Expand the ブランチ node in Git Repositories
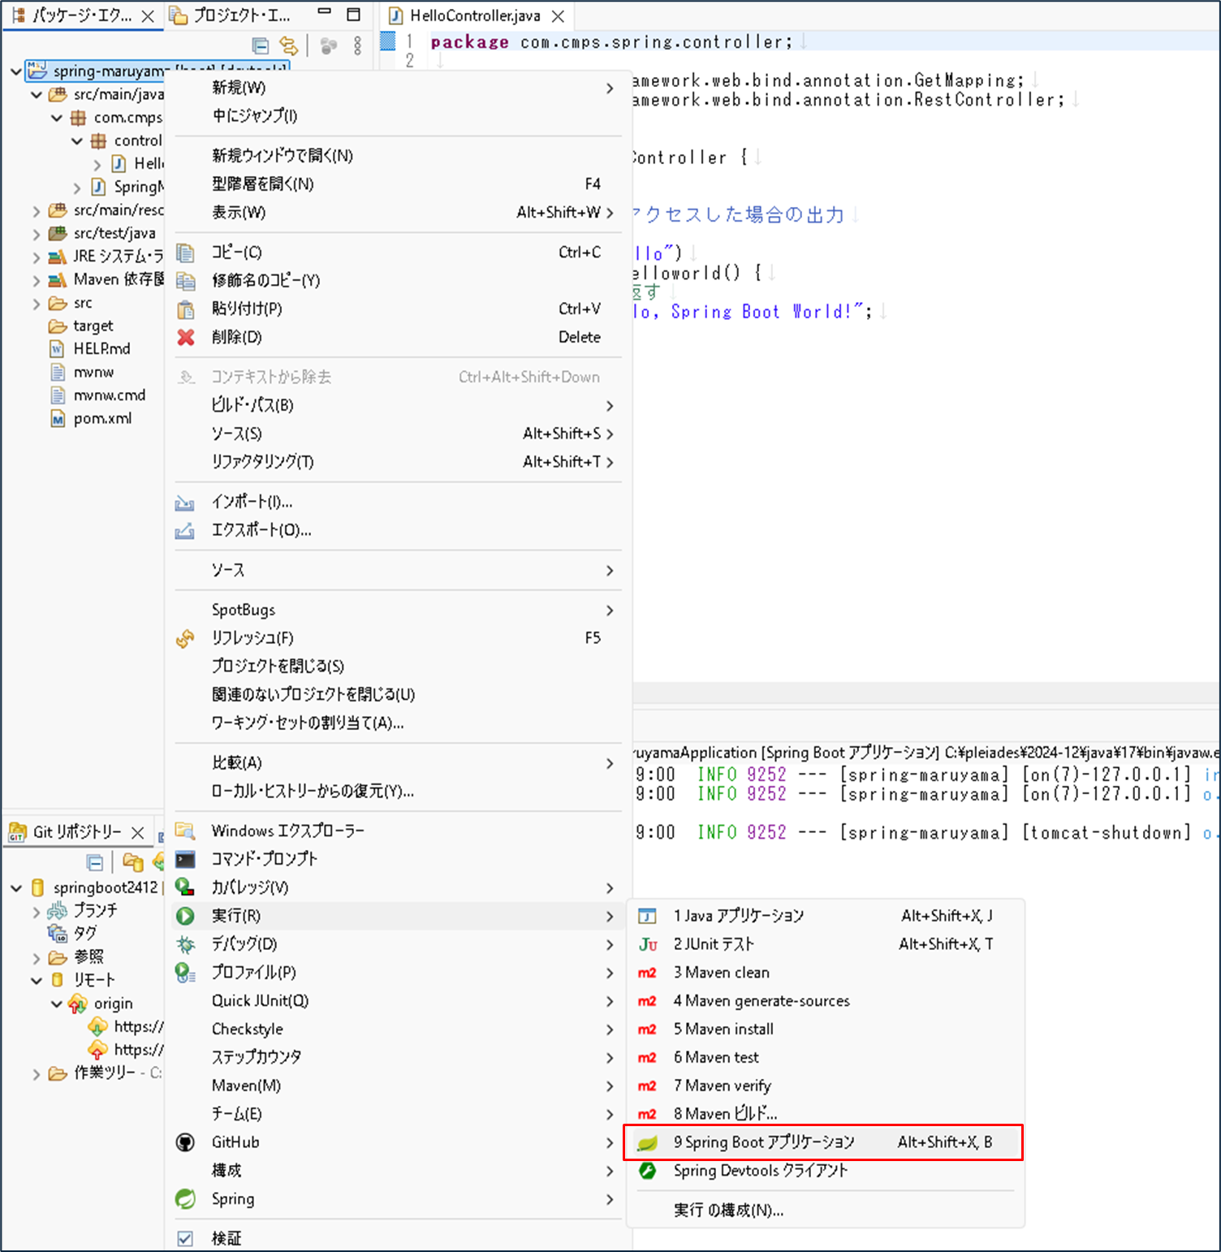Screen dimensions: 1221x1252 [x=37, y=911]
